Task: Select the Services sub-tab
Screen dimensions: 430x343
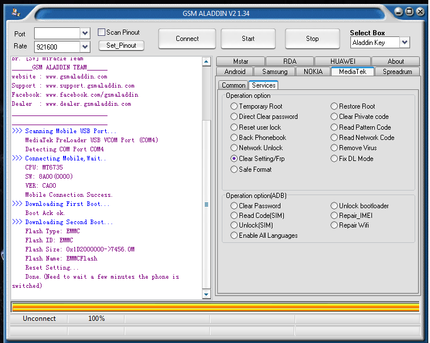Action: tap(263, 85)
